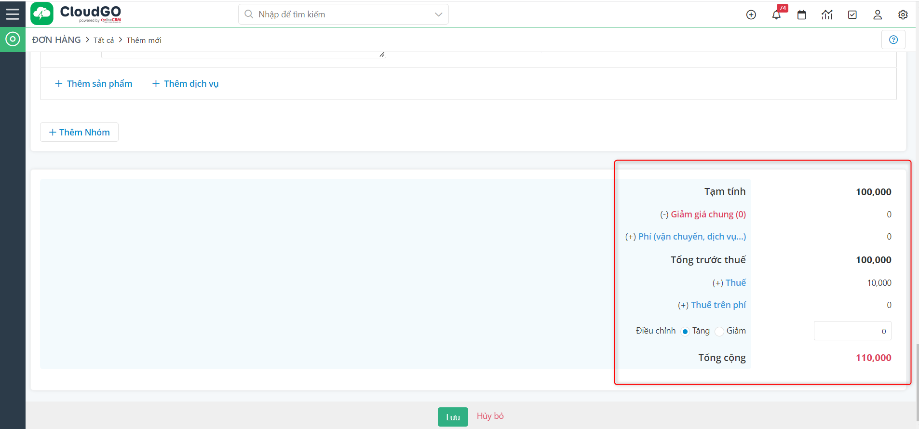The image size is (919, 429).
Task: Click the Tạm tính label
Action: pyautogui.click(x=725, y=192)
